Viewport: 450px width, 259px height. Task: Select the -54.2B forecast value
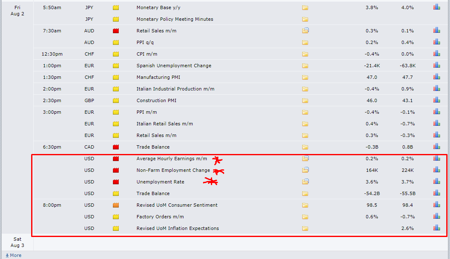coord(372,193)
